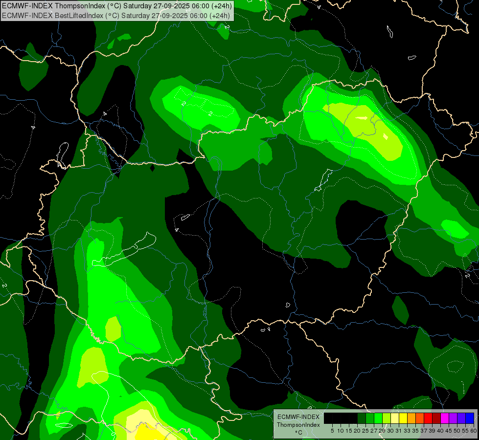Click the ThompsonIndex title line at top
Image resolution: width=479 pixels, height=440 pixels.
(x=117, y=5)
